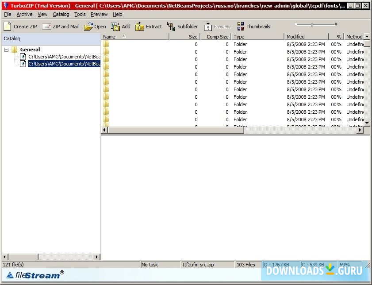Click the Subfolder tree icon

(x=171, y=27)
